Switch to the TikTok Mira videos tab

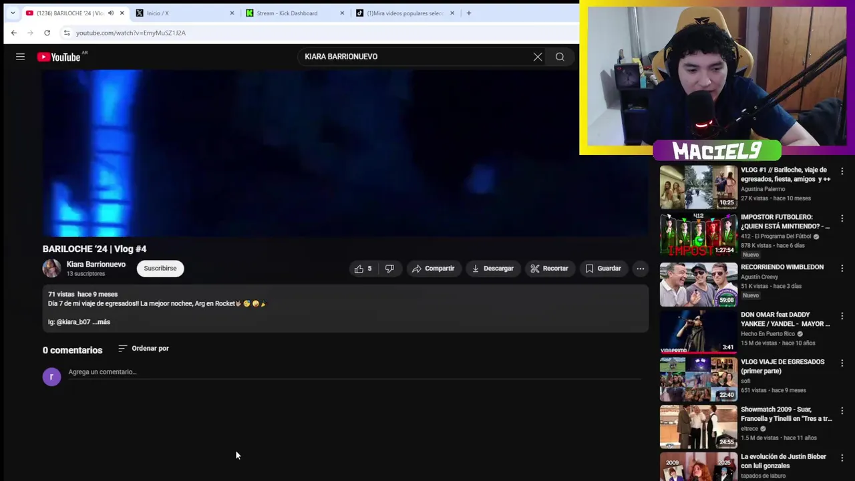click(405, 13)
